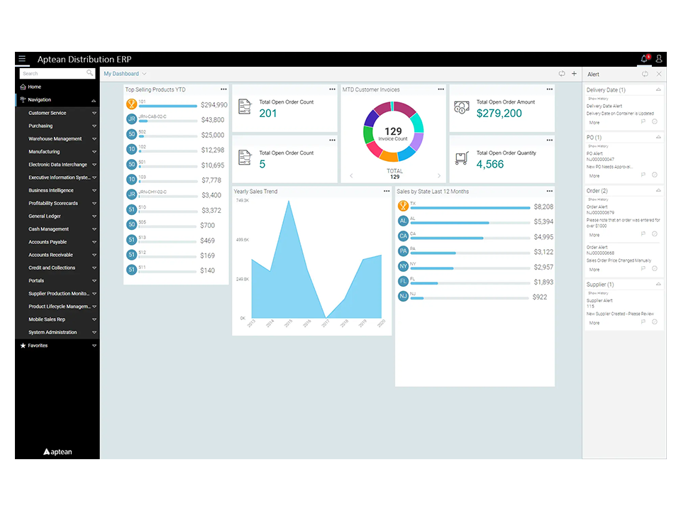Open Accounts Payable in navigation
The height and width of the screenshot is (511, 681).
tap(57, 242)
